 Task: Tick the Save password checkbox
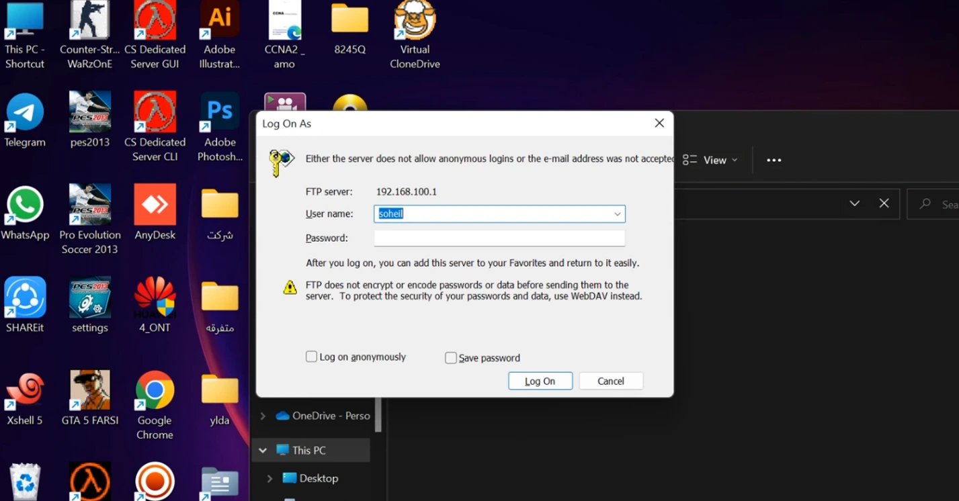(x=451, y=358)
